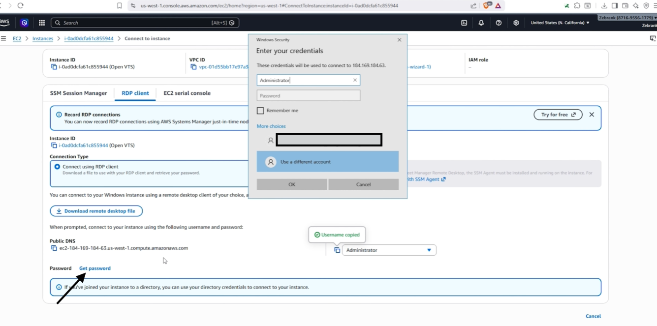Check the Remember me checkbox

260,111
